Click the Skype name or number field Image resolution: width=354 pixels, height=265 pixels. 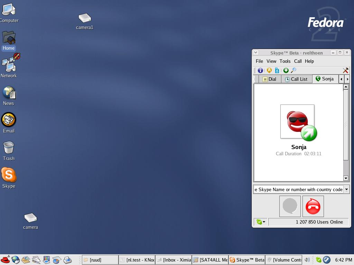click(298, 189)
